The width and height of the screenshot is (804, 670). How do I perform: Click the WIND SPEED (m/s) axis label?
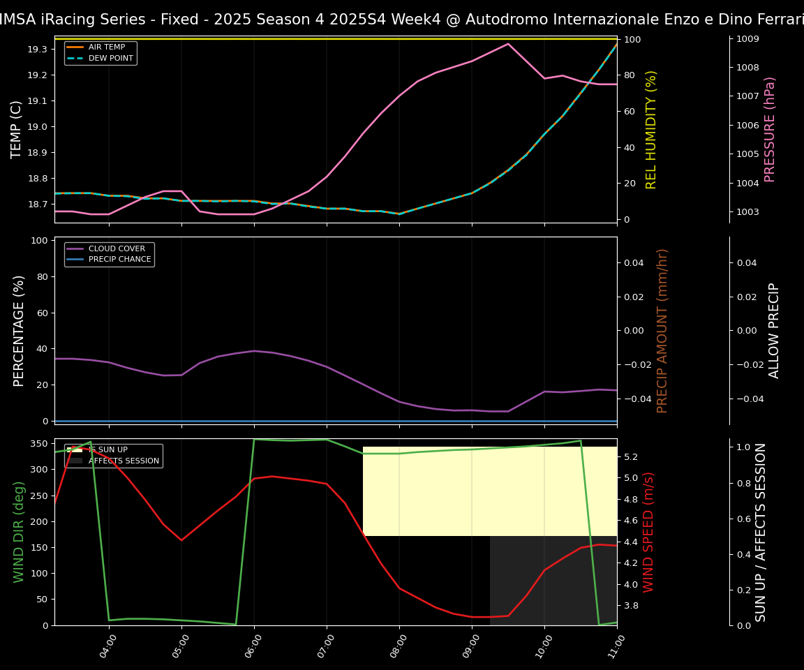pyautogui.click(x=648, y=531)
